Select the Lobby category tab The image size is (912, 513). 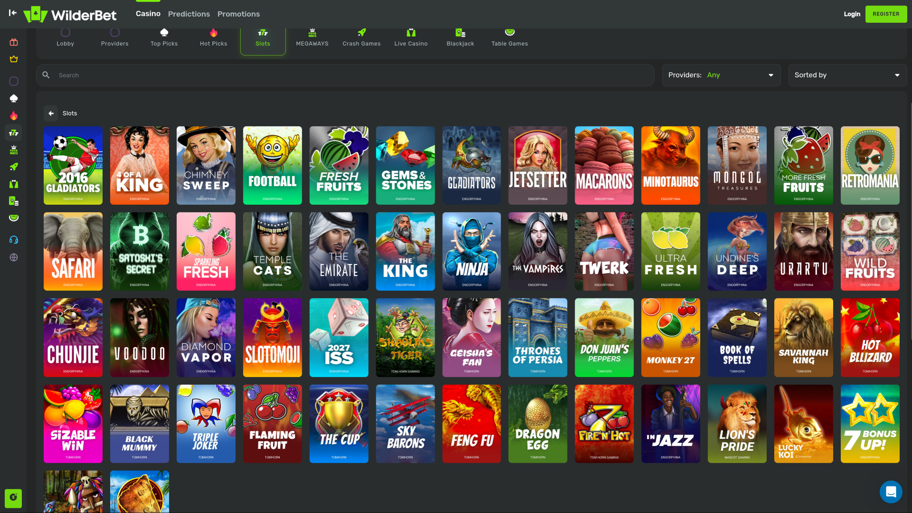click(65, 38)
